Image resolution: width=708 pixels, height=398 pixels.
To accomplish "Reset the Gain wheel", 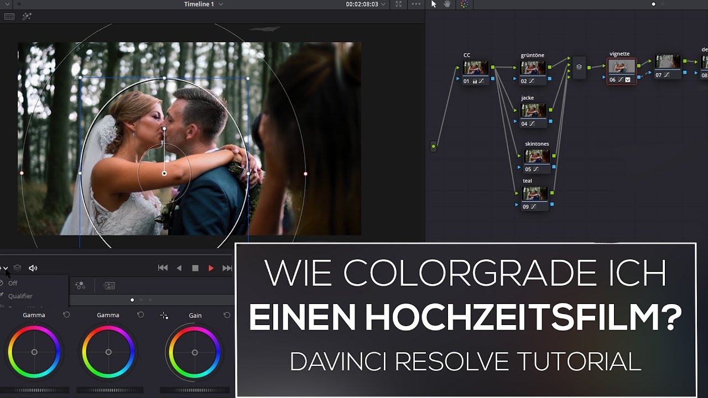I will point(227,315).
